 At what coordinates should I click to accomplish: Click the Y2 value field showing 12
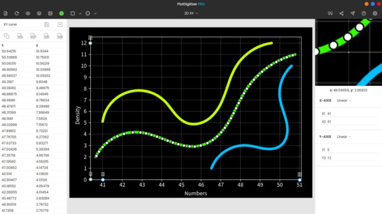click(349, 158)
